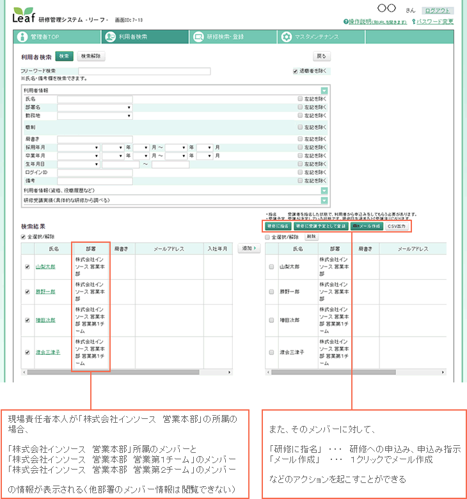Viewport: 467px width, 499px height.
Task: Open the 勤務地 dropdown
Action: 95,116
